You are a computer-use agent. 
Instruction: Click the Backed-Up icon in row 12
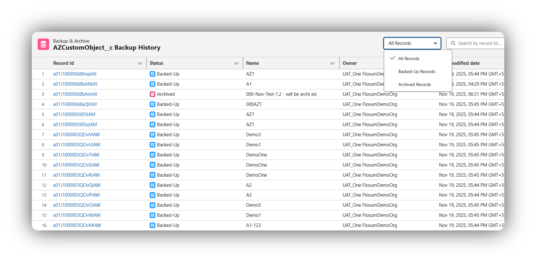[x=153, y=185]
